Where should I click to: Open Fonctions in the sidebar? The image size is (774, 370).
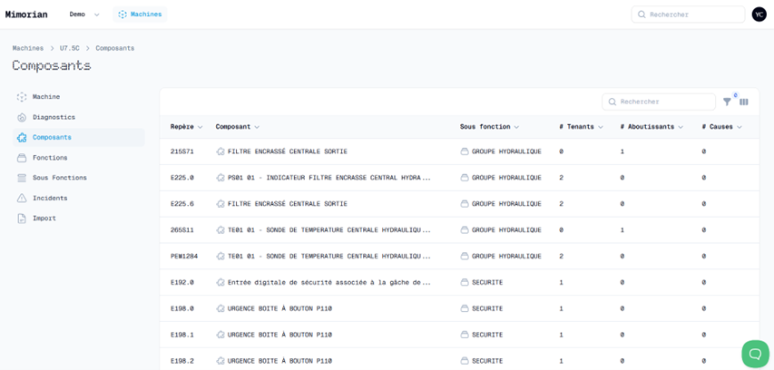click(x=79, y=158)
